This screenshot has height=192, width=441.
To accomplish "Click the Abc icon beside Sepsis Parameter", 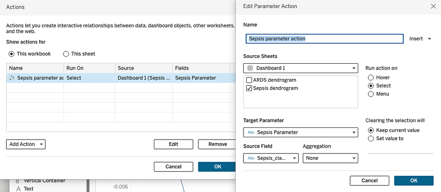I will [251, 132].
